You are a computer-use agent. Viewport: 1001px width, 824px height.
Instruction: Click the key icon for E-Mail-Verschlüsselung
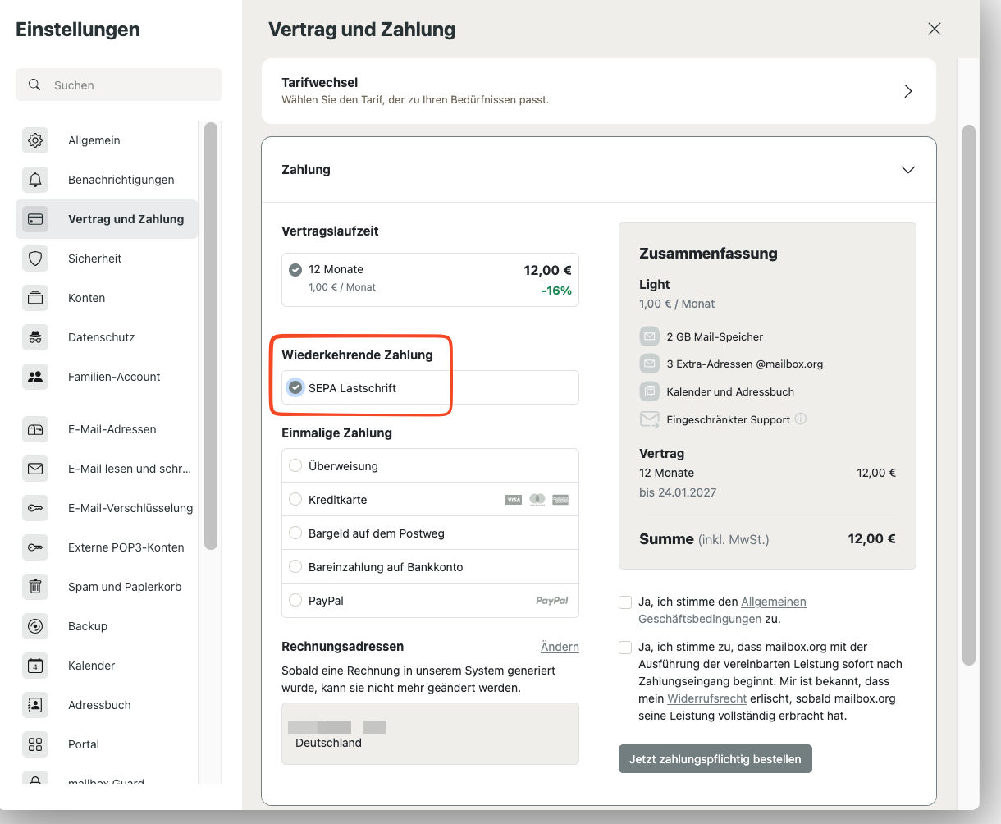pyautogui.click(x=35, y=508)
